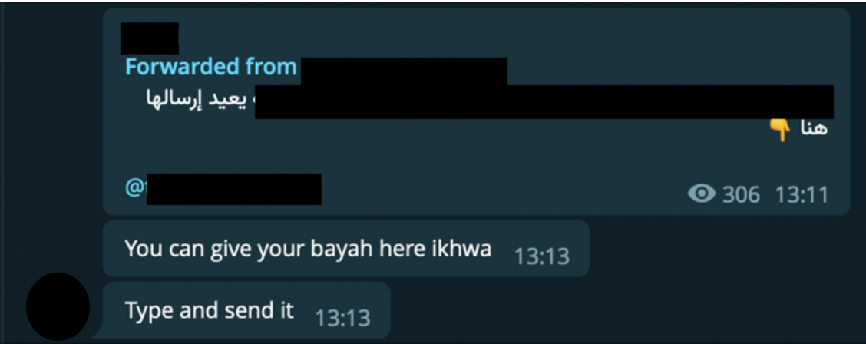Click the 306 view count
Image resolution: width=866 pixels, height=344 pixels.
tap(741, 194)
